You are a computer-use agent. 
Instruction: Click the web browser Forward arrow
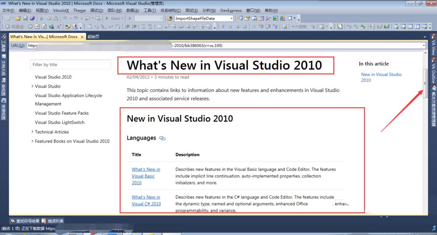(x=30, y=27)
